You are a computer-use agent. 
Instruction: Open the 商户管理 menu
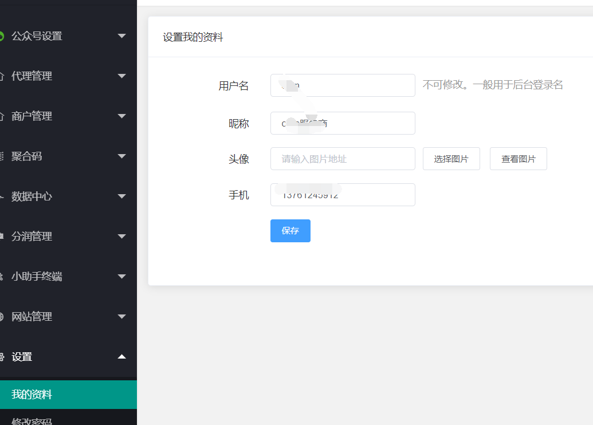(68, 116)
